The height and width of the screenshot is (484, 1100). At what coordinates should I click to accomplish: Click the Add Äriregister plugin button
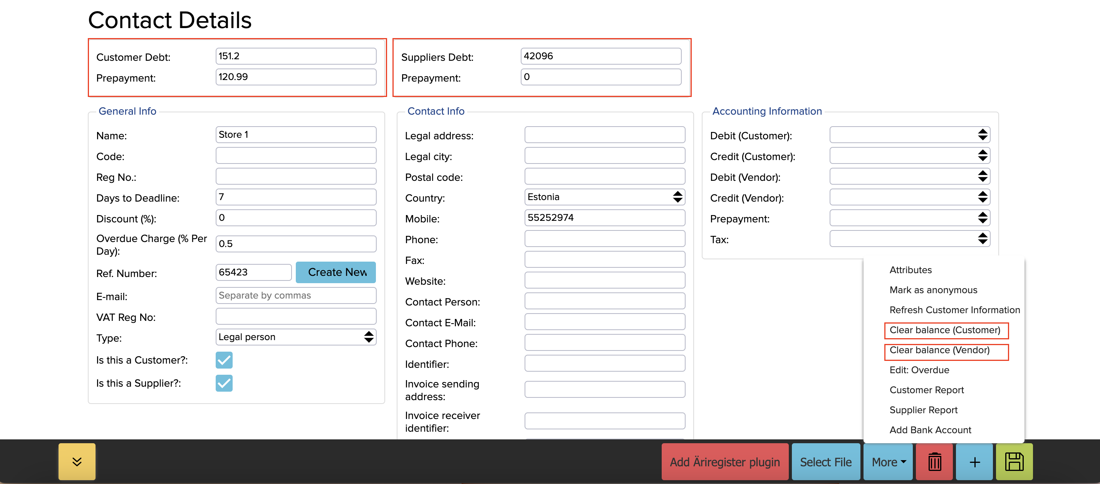724,462
